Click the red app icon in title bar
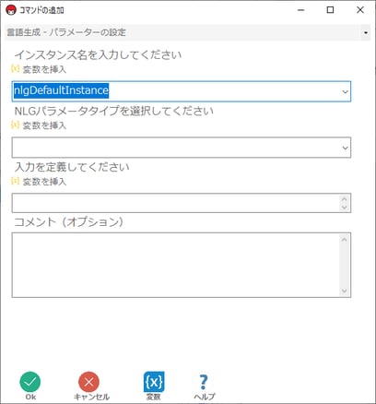Image resolution: width=376 pixels, height=404 pixels. (11, 10)
